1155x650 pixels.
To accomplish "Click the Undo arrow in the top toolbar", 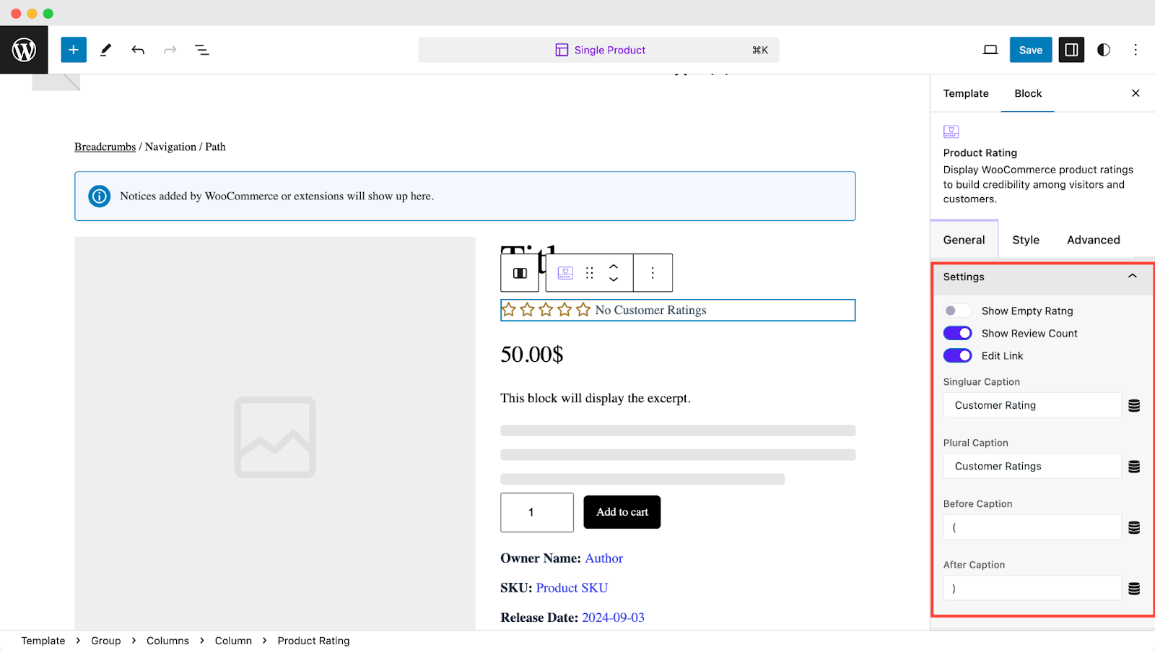I will 137,50.
